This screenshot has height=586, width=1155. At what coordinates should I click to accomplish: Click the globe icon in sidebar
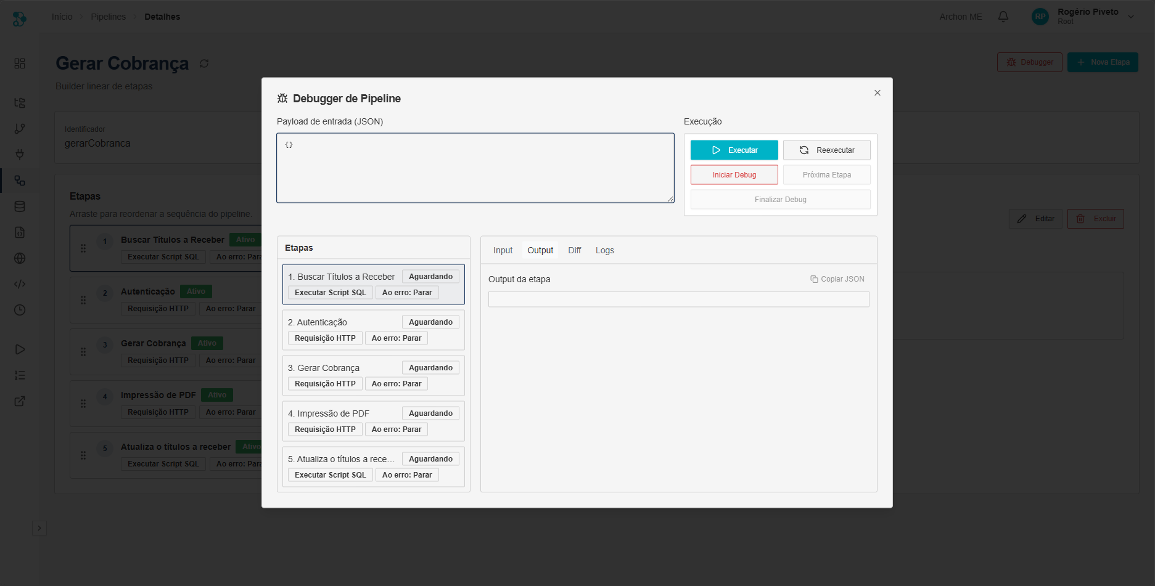20,258
